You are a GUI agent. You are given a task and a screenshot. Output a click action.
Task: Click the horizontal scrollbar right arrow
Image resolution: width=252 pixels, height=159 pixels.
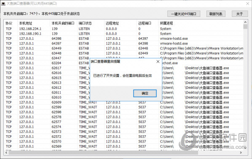(241, 152)
